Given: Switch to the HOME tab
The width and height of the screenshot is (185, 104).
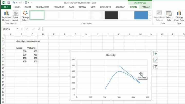Looking at the screenshot, I should [17, 7].
